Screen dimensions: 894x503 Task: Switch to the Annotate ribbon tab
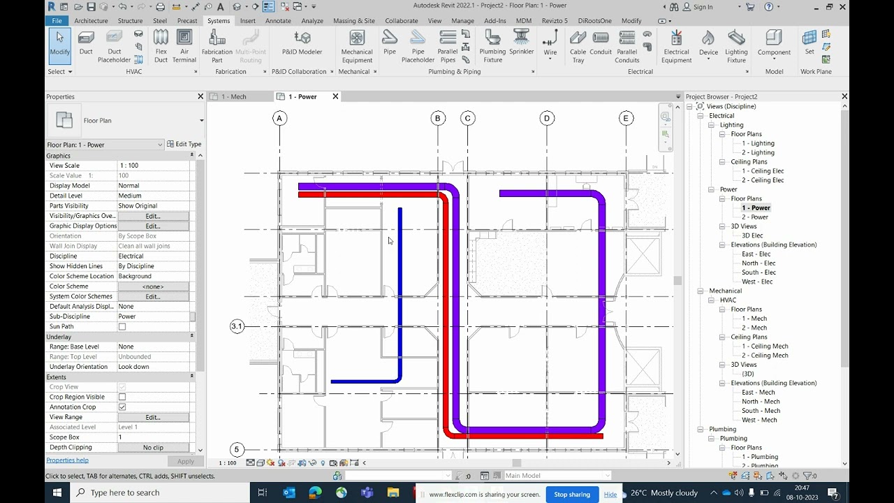278,21
